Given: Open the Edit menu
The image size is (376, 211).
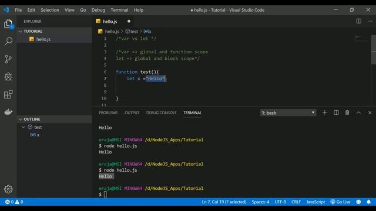Looking at the screenshot, I should tap(31, 10).
